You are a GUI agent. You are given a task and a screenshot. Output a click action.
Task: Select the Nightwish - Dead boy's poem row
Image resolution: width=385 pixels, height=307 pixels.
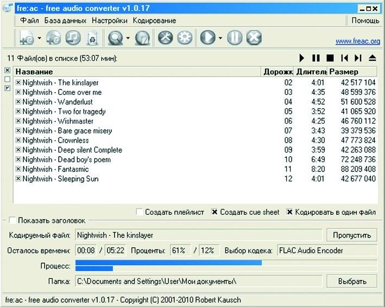(x=195, y=159)
